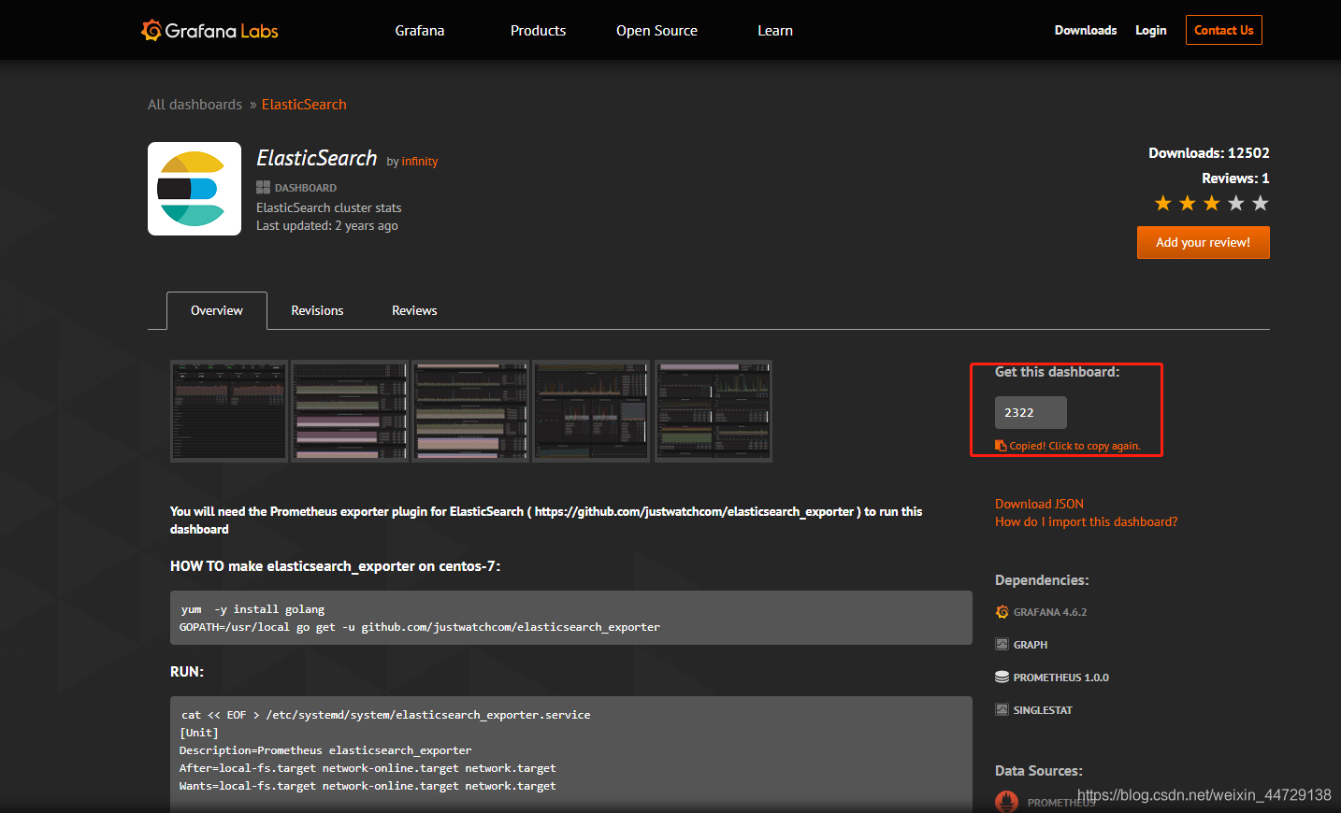The image size is (1341, 813).
Task: Click the Last updated: 2 years ago text
Action: 327,226
